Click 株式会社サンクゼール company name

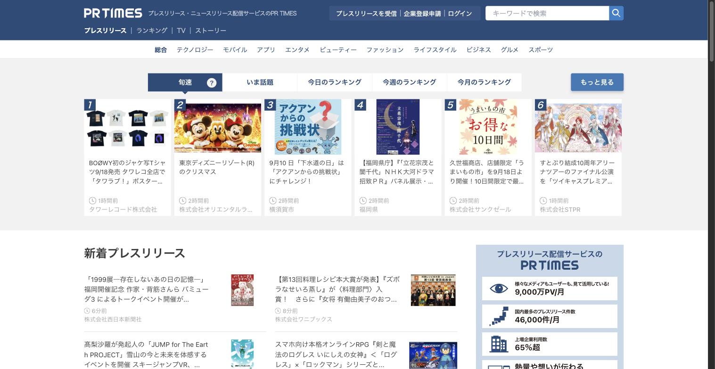(480, 209)
